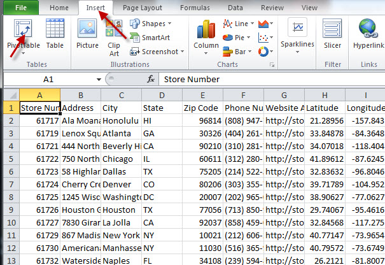
Task: Choose the Line chart type
Action: (x=238, y=24)
